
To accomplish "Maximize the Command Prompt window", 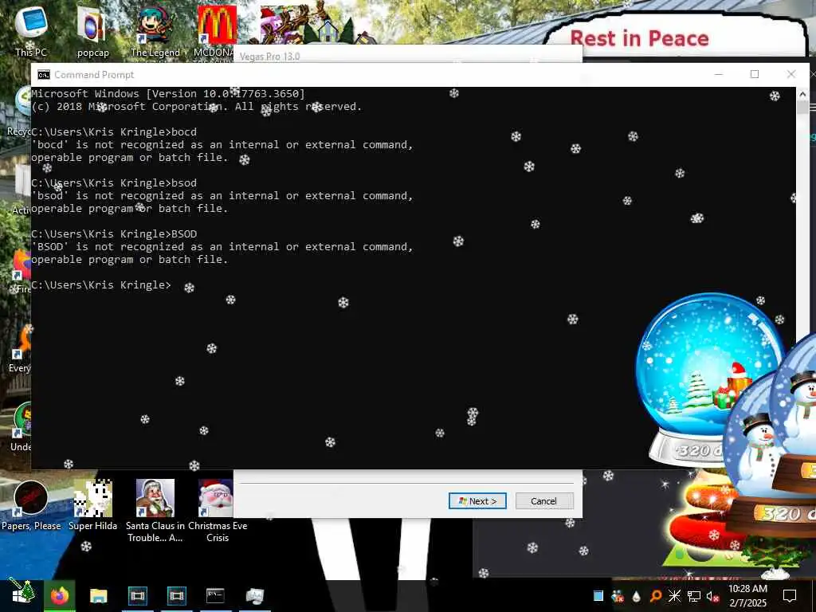I will click(755, 74).
